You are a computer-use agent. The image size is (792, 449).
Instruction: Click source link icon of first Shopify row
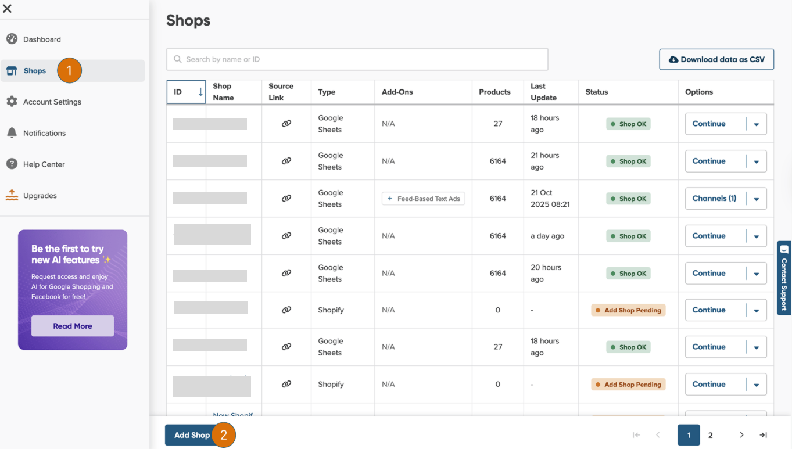[286, 310]
